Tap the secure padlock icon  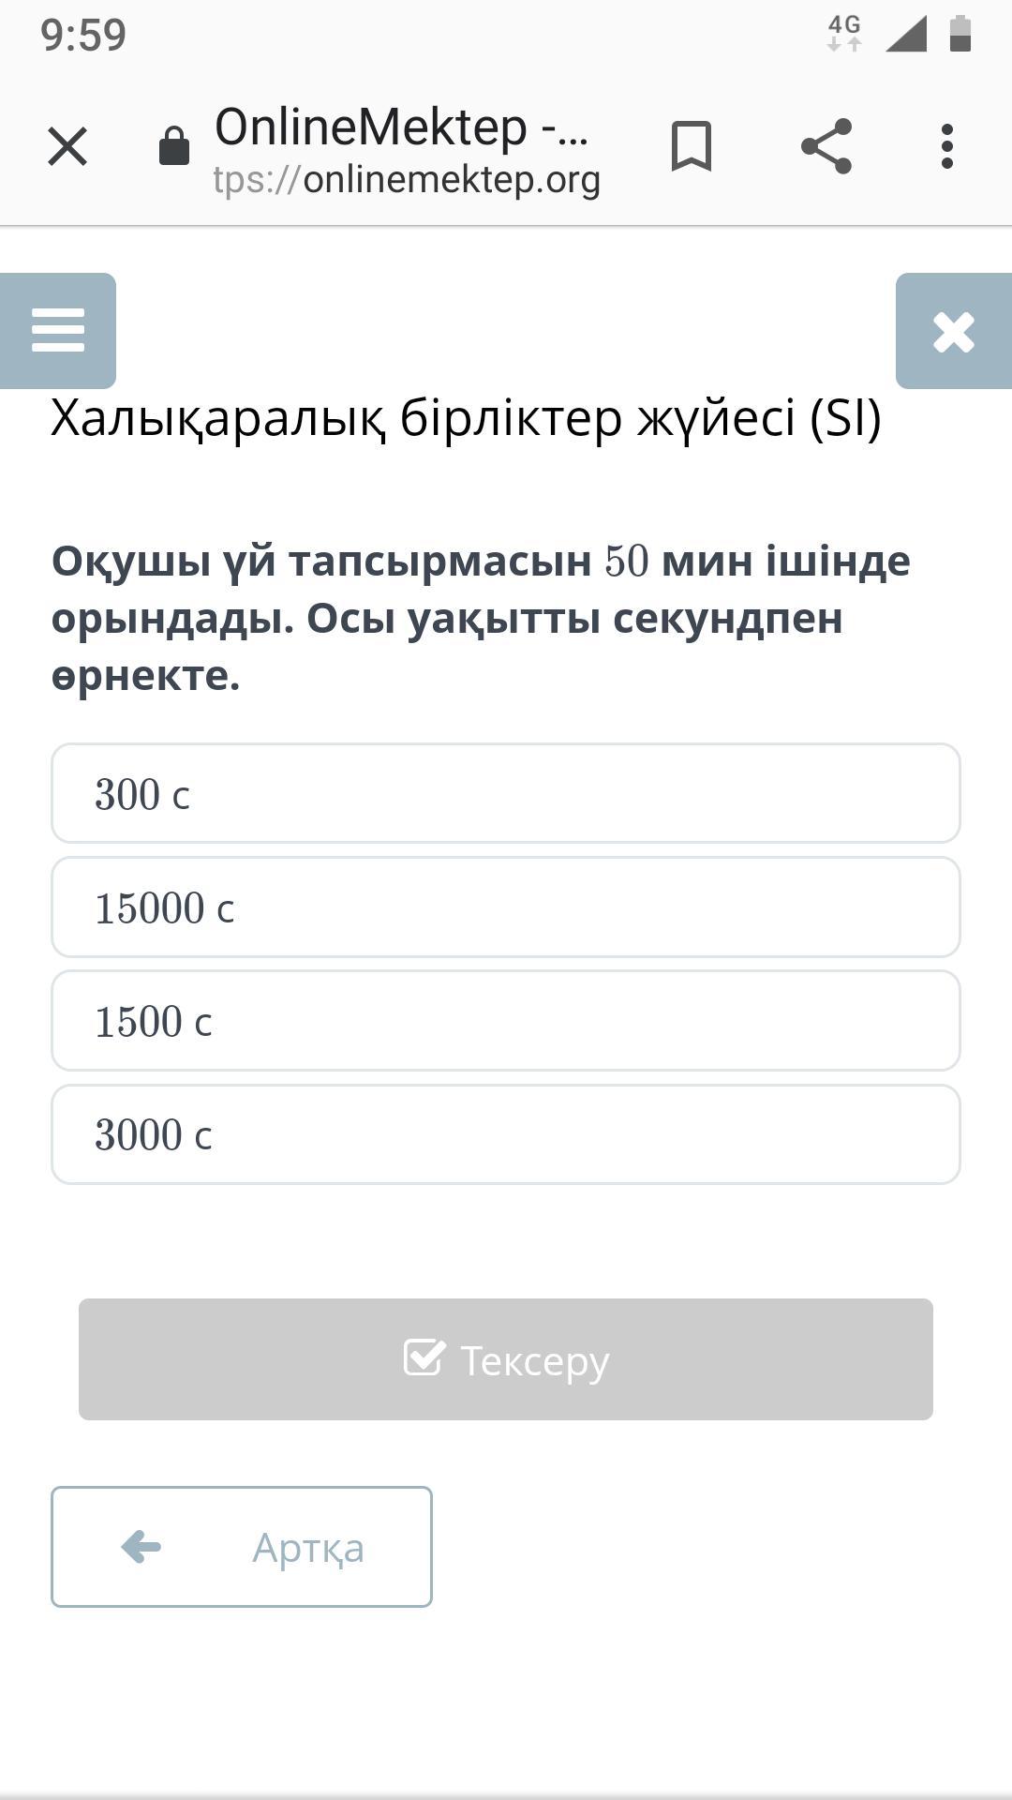tap(174, 146)
